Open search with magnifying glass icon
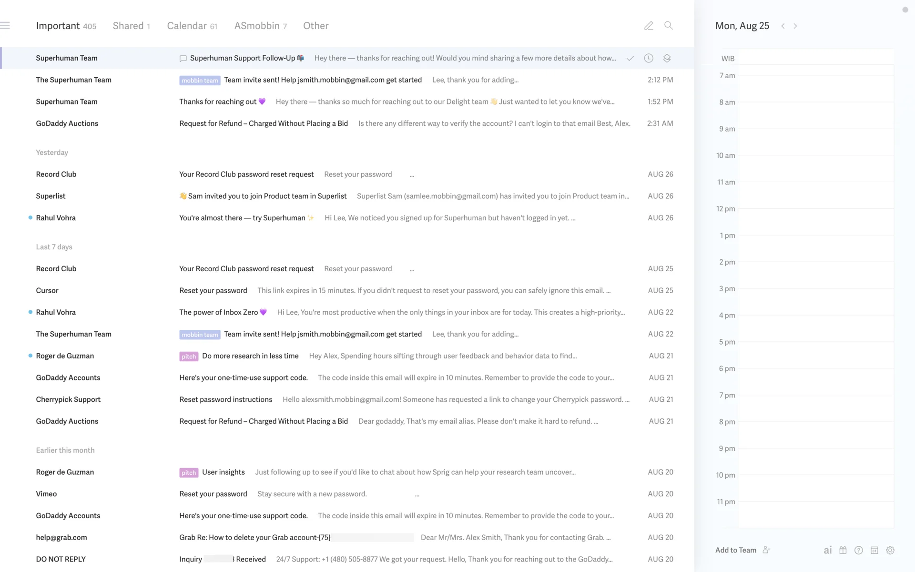Screen dimensions: 915x572 [x=669, y=26]
